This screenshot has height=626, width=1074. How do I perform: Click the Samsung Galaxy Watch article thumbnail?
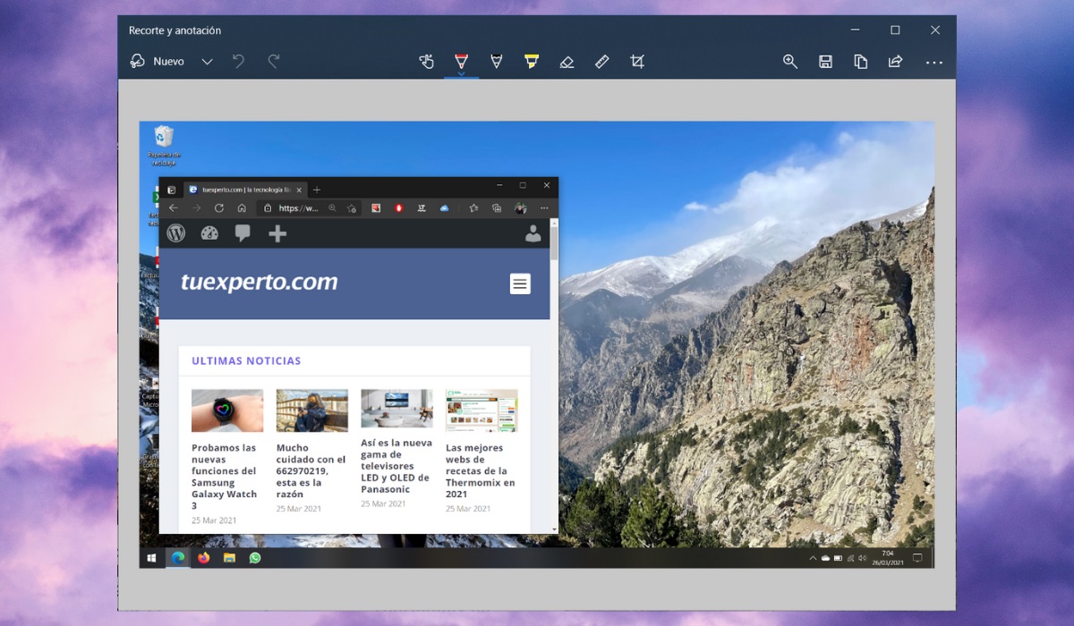(x=227, y=410)
